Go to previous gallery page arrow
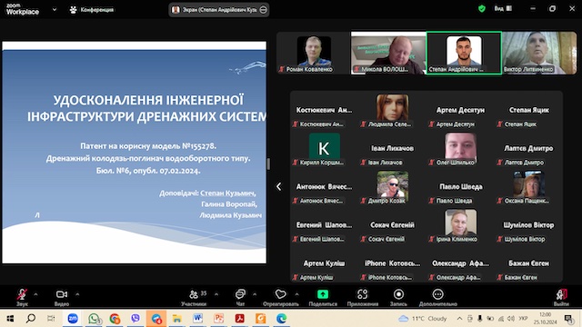582x327 pixels. click(279, 186)
